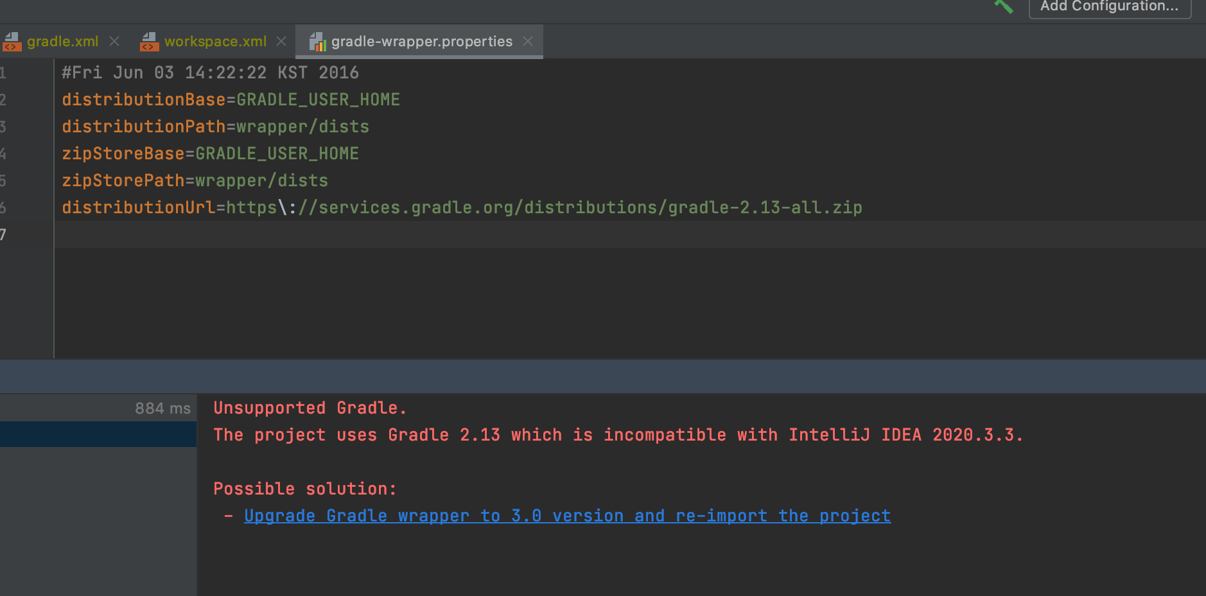
Task: Click the date comment line #Fri Jun 03
Action: 210,73
